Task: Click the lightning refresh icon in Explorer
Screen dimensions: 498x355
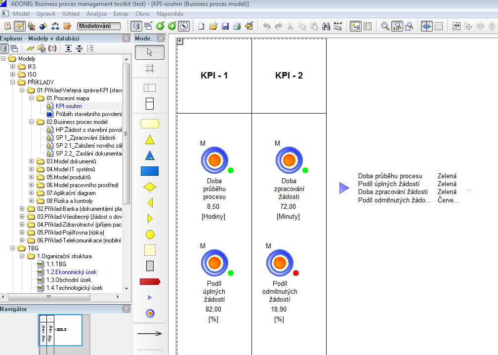Action: click(30, 48)
